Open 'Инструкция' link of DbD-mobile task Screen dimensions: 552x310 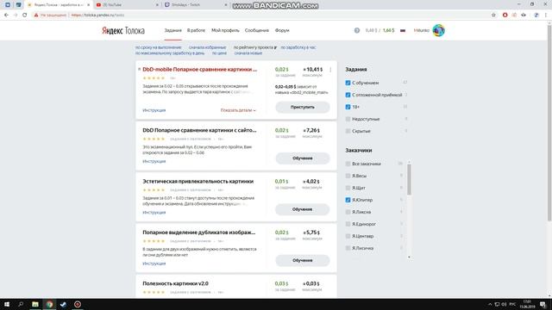(154, 110)
